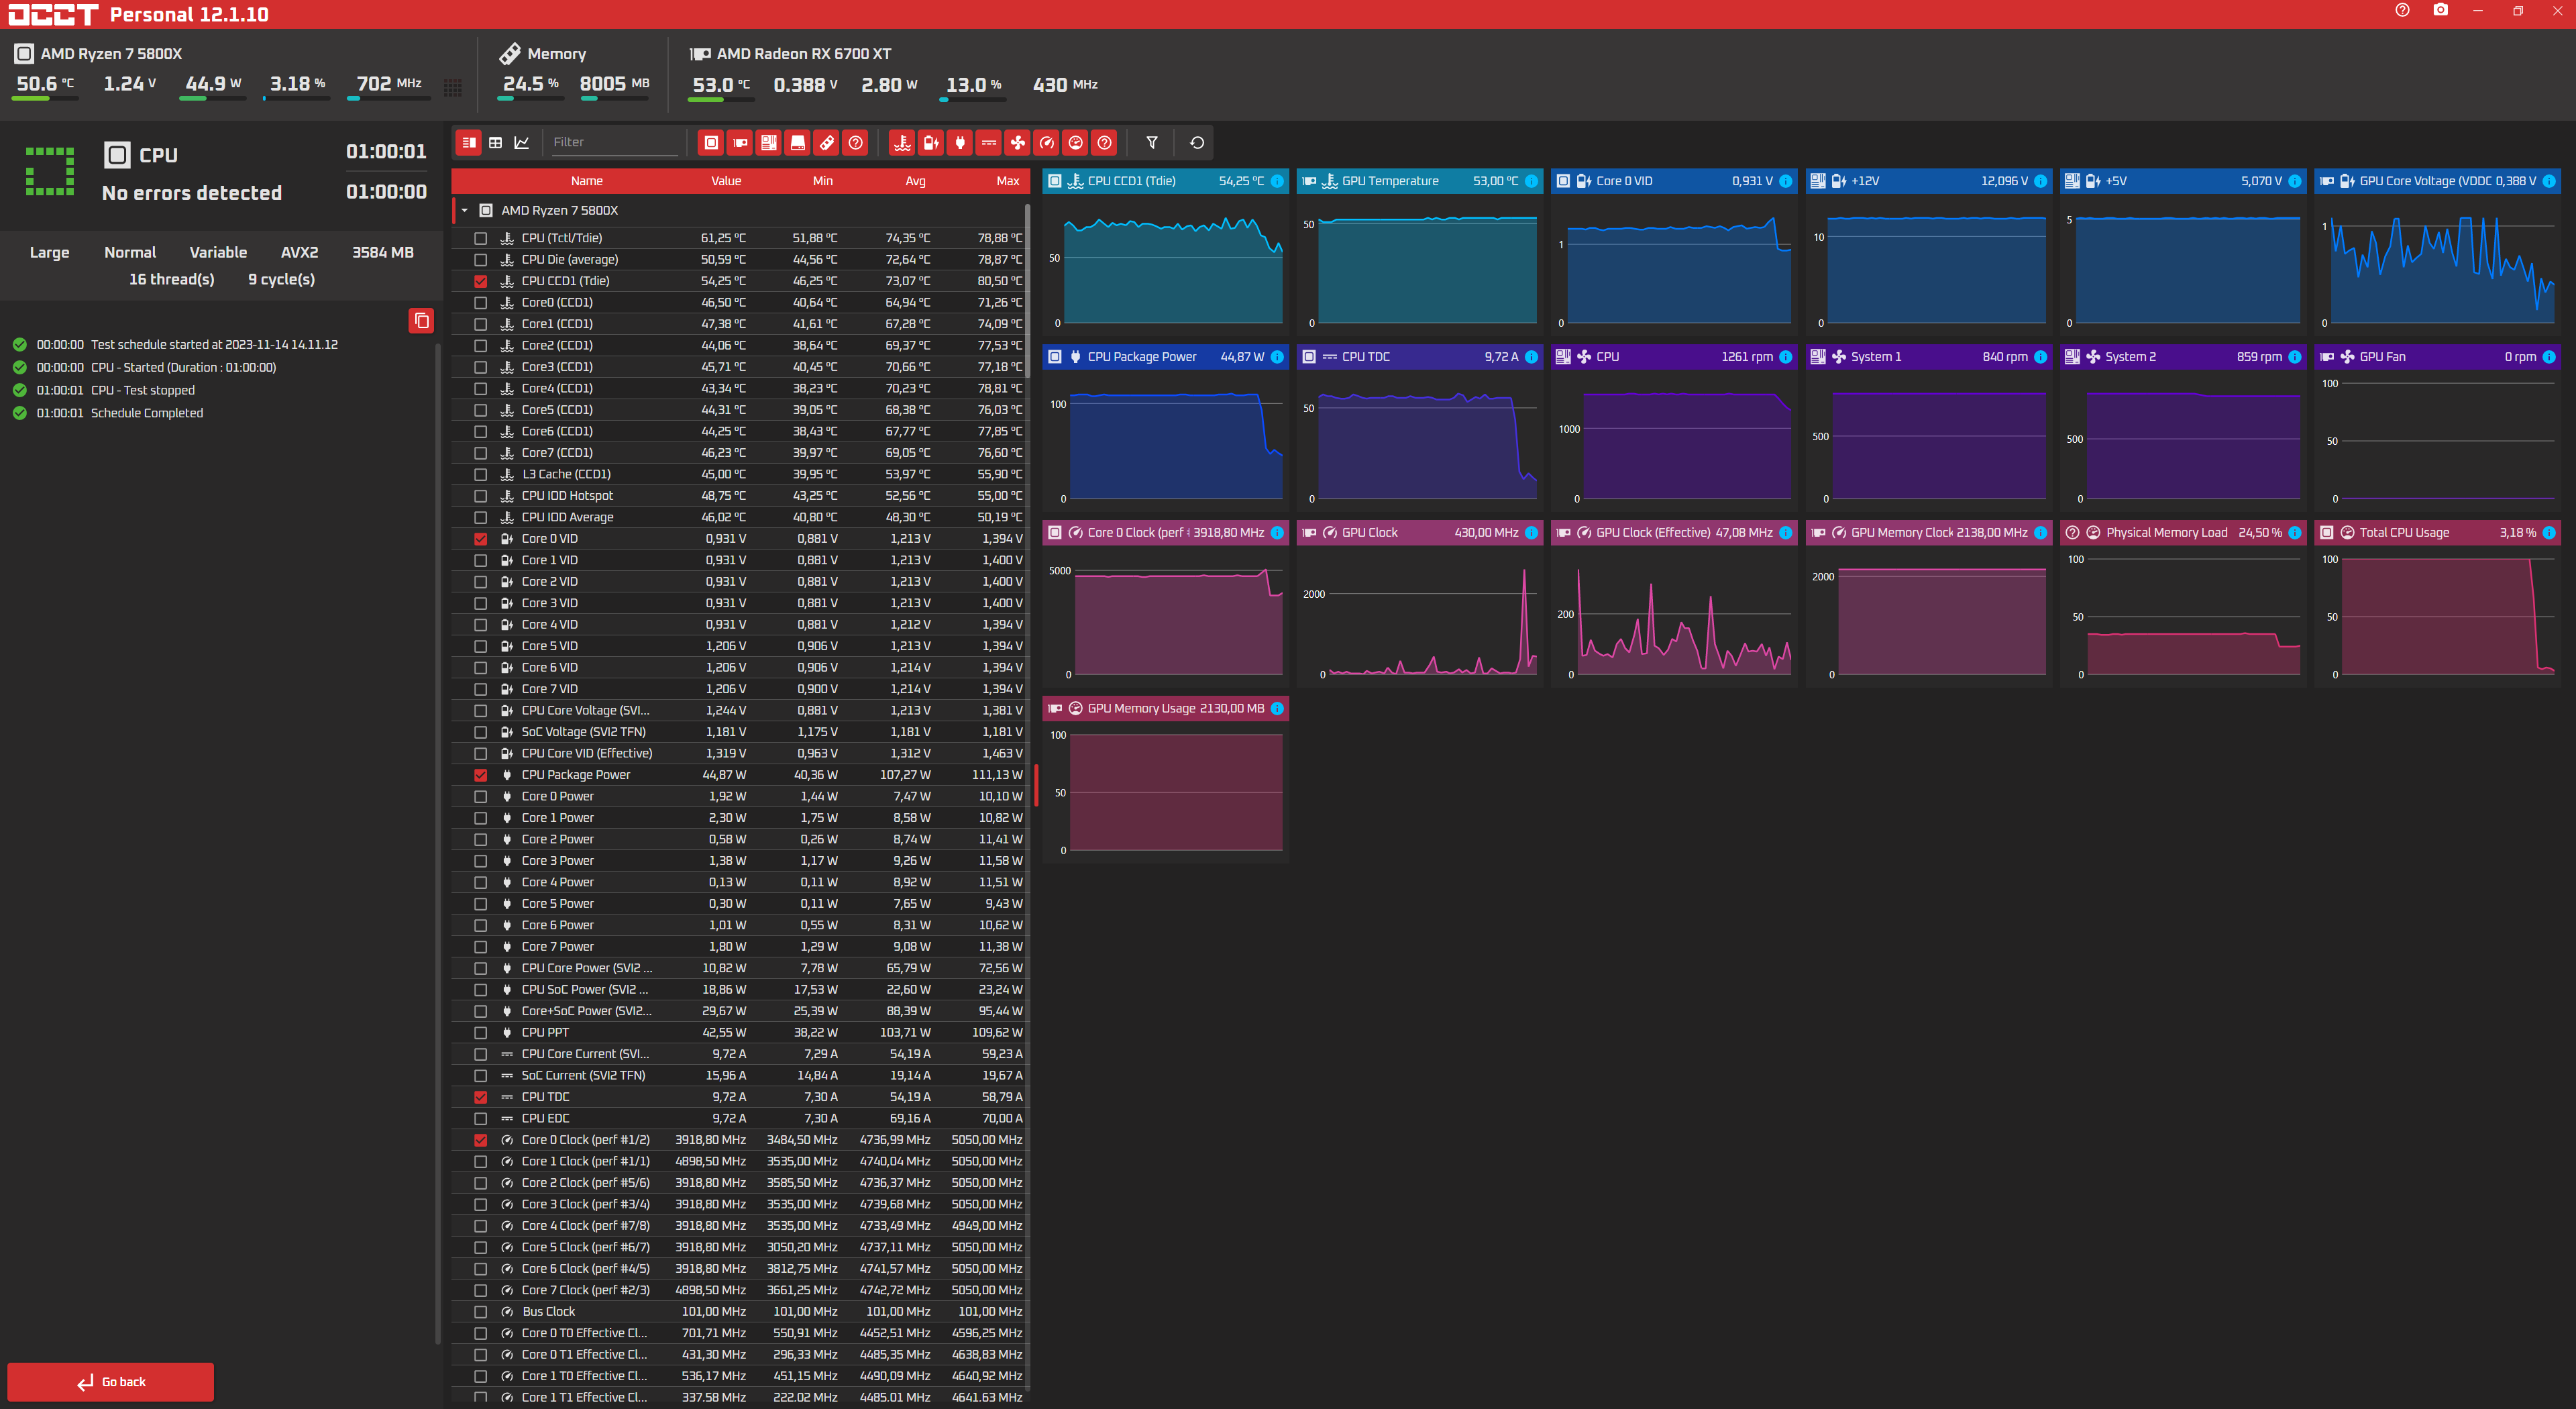Click the Memory 24.5 % usage progress bar
The width and height of the screenshot is (2576, 1409).
pos(530,99)
